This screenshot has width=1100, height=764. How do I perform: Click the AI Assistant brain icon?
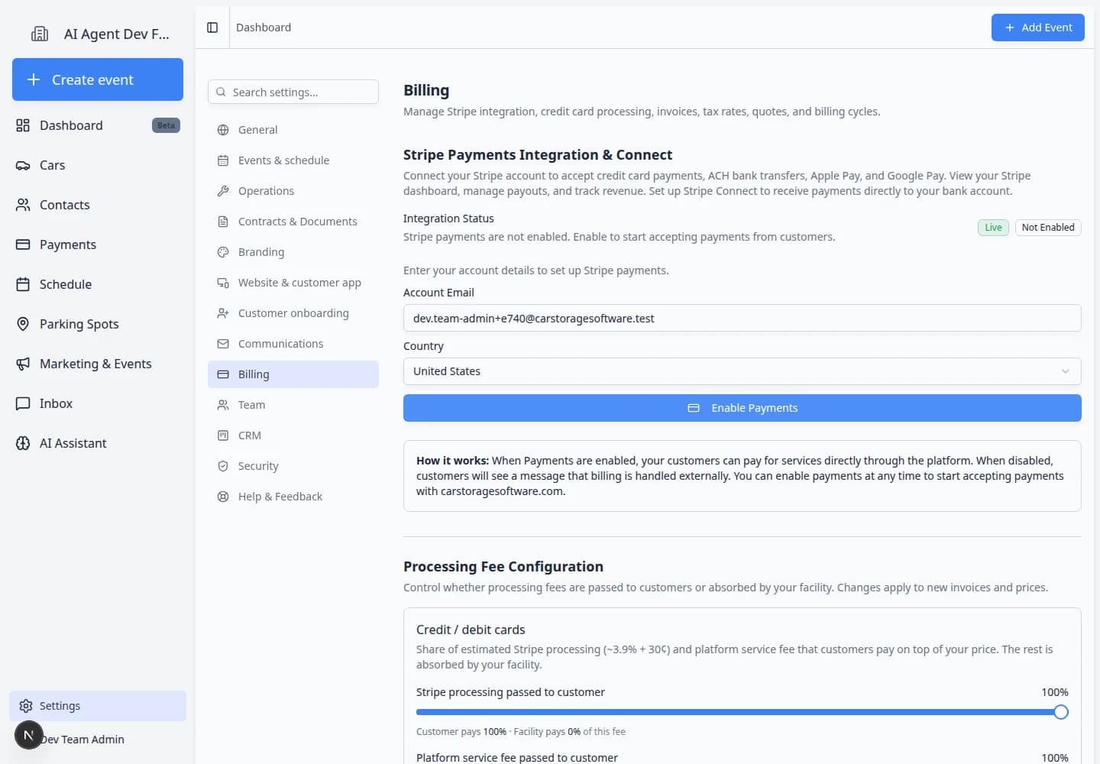[x=23, y=443]
